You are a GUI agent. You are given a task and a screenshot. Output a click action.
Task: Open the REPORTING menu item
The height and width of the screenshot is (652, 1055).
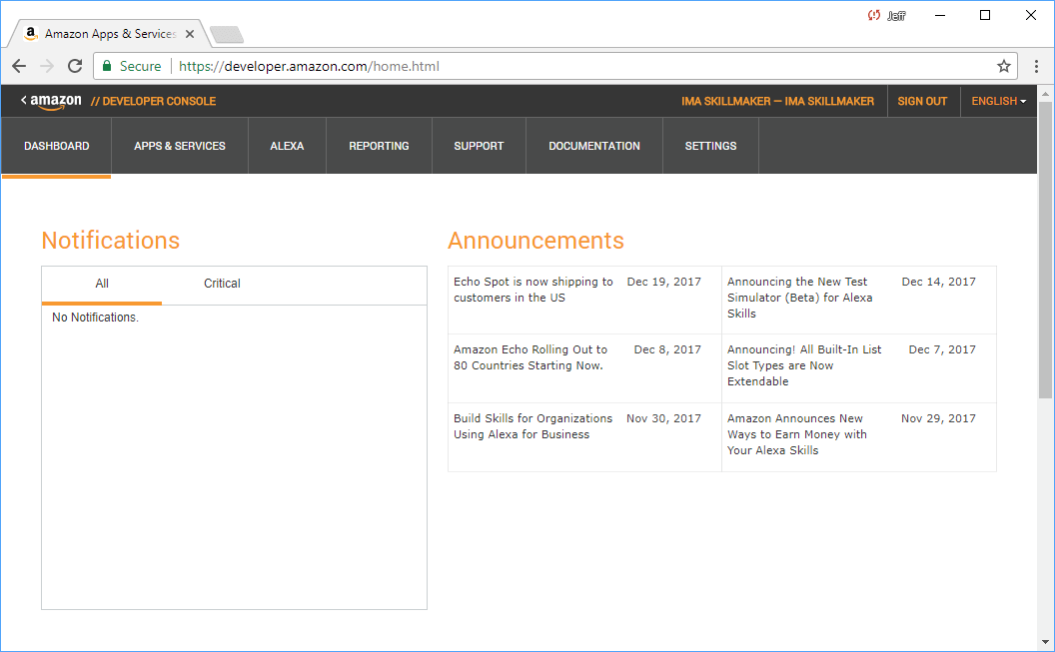[x=379, y=146]
